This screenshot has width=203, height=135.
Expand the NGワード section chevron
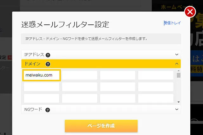coord(177,109)
